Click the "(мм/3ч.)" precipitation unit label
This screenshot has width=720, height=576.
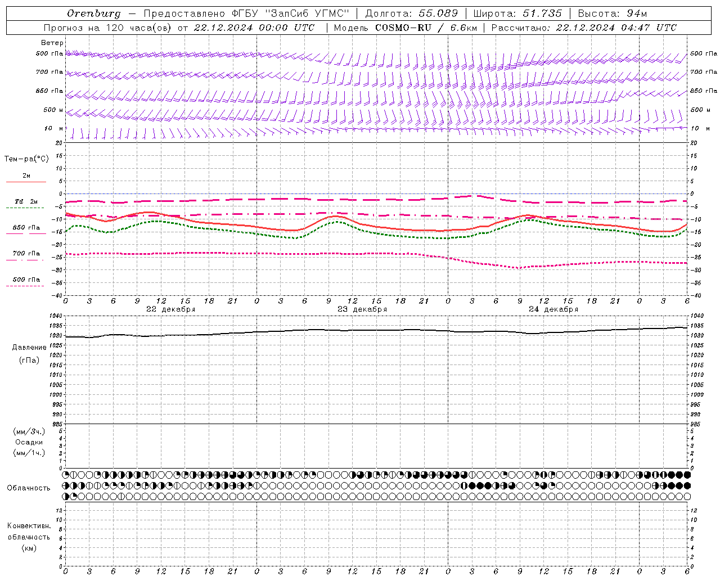tap(29, 431)
